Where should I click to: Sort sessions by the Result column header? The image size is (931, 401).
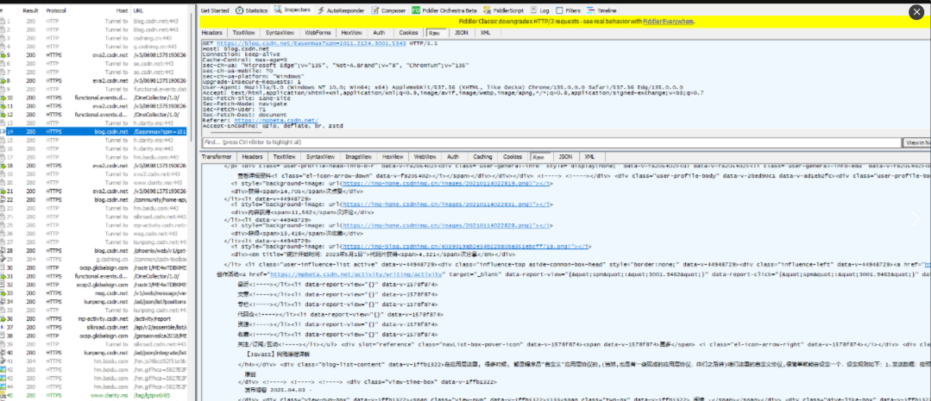[x=31, y=10]
